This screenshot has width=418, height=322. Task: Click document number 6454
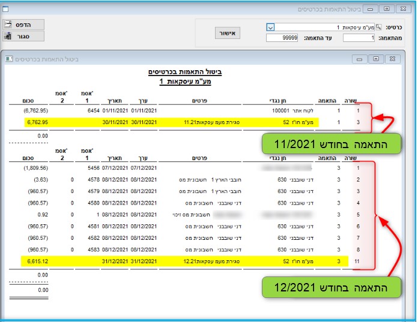[x=93, y=111]
